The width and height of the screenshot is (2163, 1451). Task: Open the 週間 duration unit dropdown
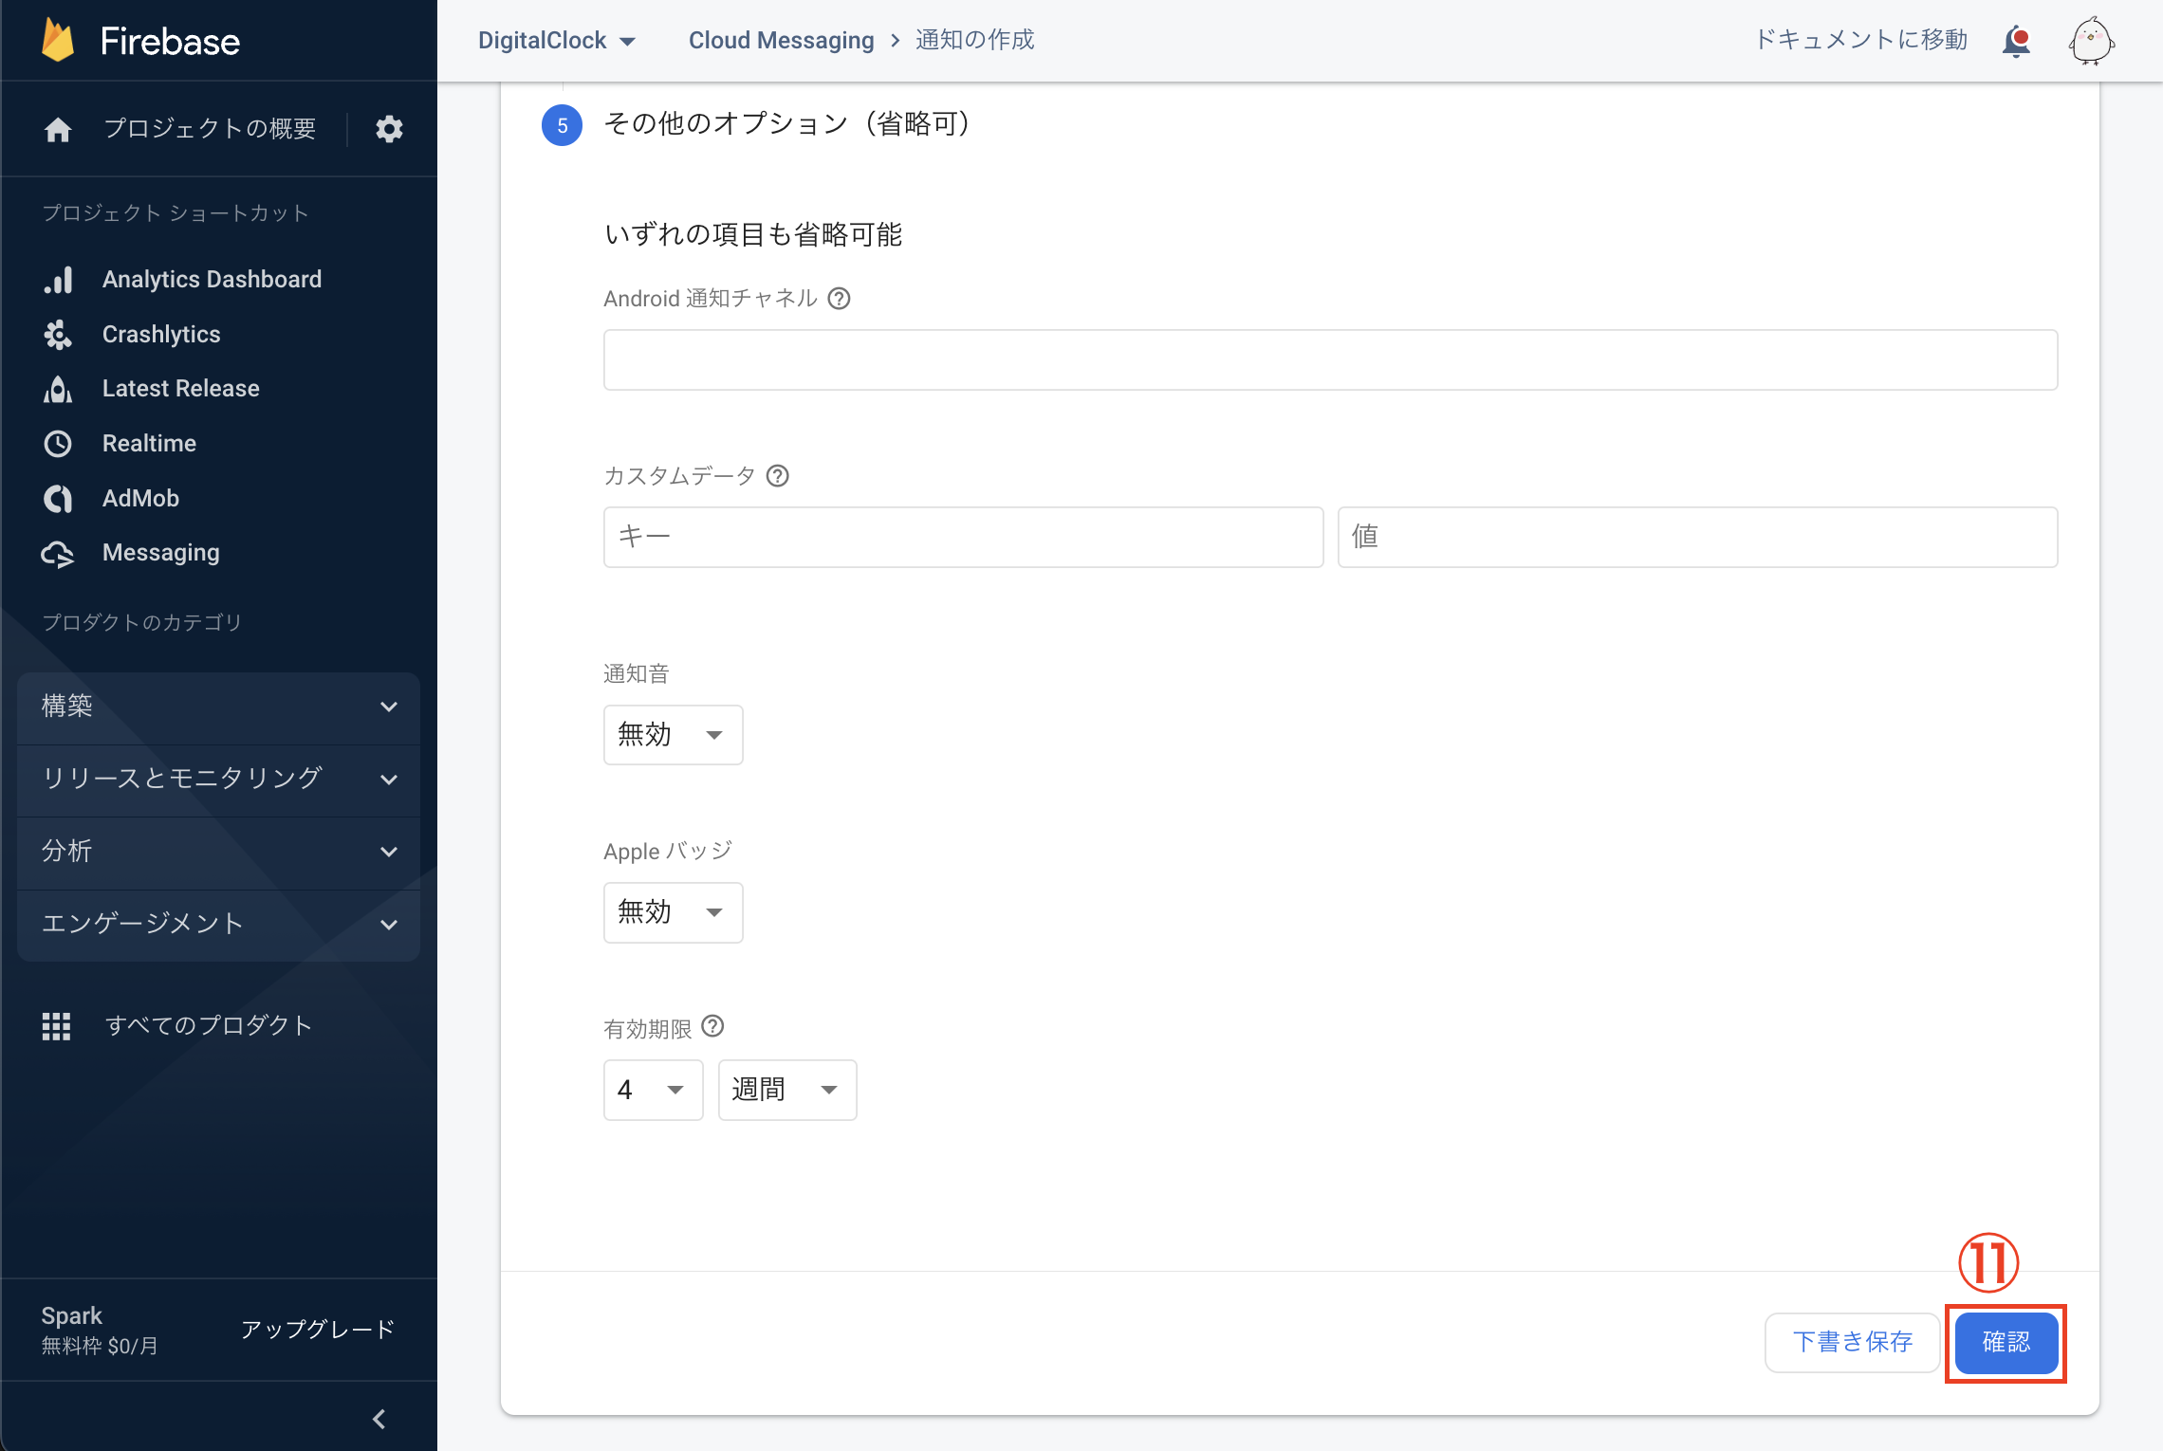pos(786,1089)
